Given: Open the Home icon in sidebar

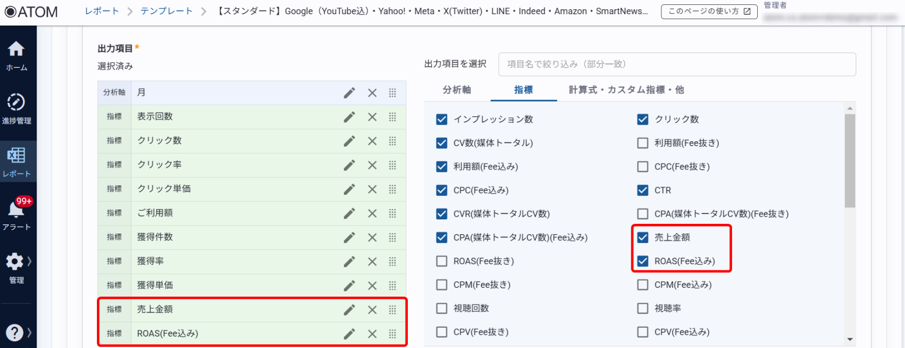Looking at the screenshot, I should (x=16, y=55).
